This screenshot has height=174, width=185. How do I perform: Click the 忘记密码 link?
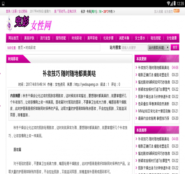(23, 11)
